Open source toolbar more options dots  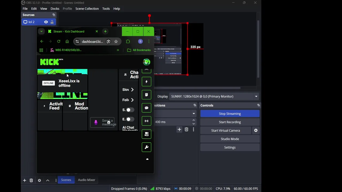tap(56, 181)
